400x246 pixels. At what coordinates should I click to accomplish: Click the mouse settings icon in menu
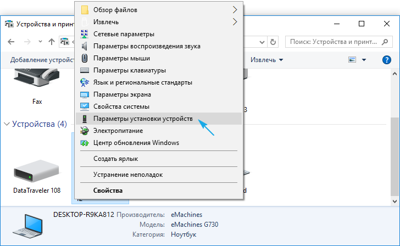point(85,58)
